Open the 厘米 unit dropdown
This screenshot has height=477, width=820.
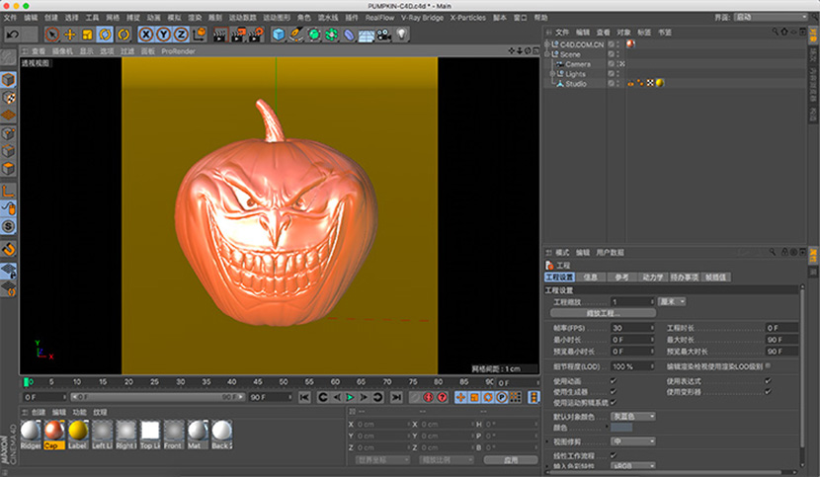tap(672, 302)
